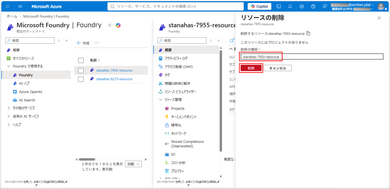Click the 作成 button
This screenshot has width=390, height=189.
pyautogui.click(x=83, y=43)
